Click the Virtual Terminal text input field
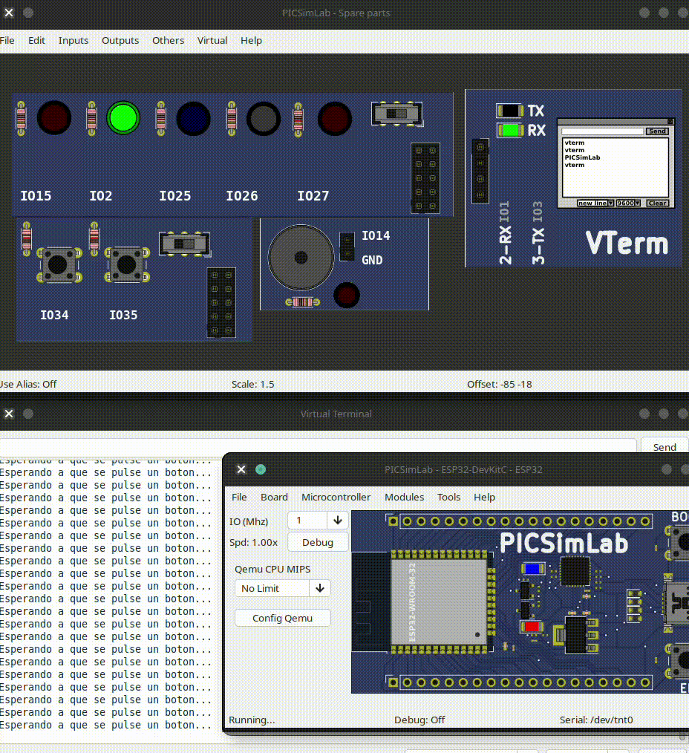This screenshot has height=753, width=689. (x=318, y=447)
